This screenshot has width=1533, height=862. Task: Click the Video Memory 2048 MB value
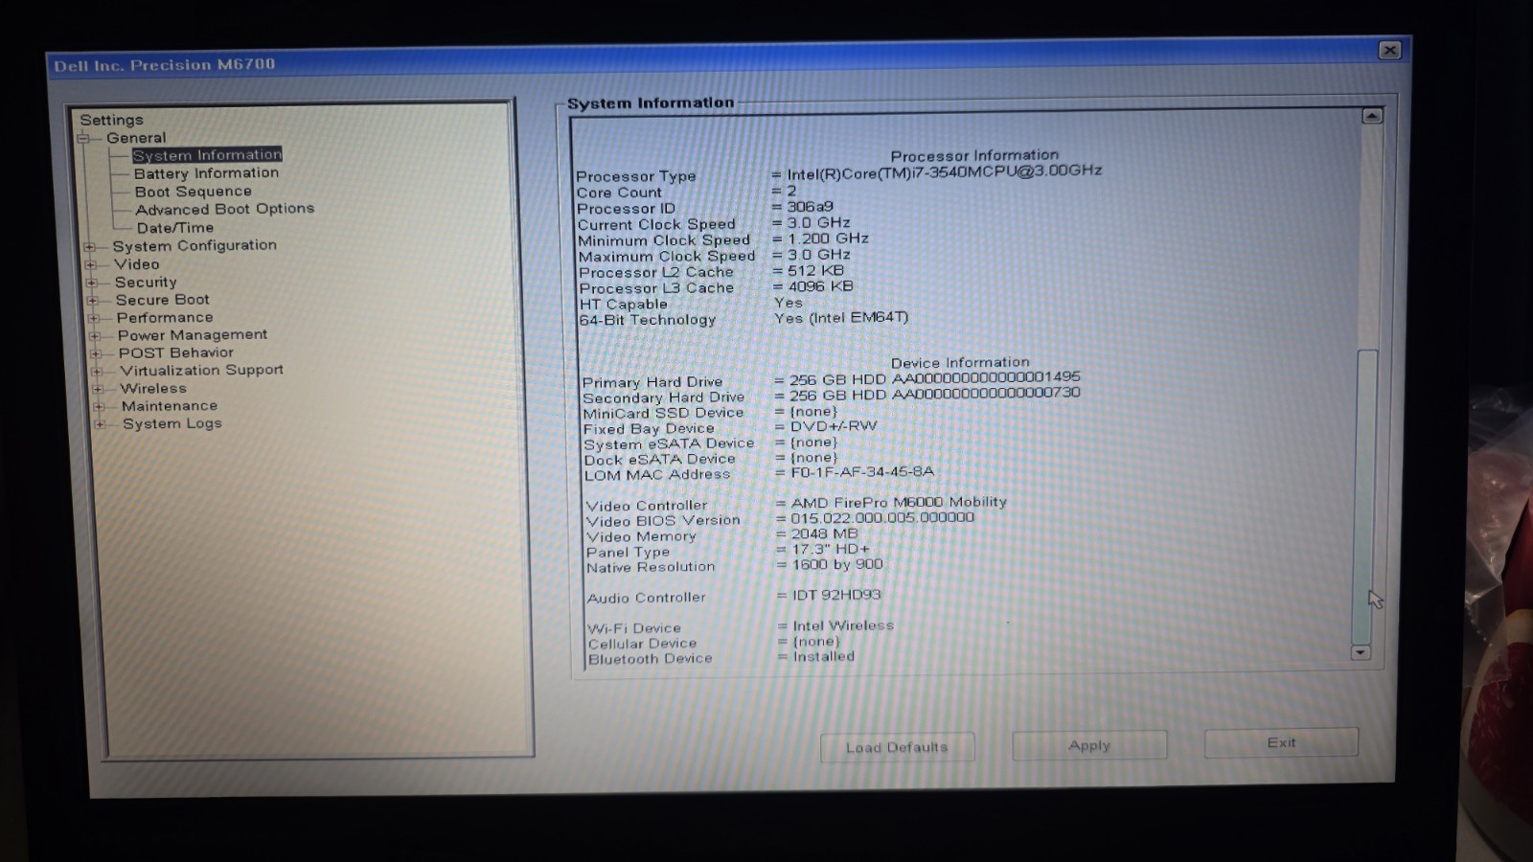tap(825, 534)
